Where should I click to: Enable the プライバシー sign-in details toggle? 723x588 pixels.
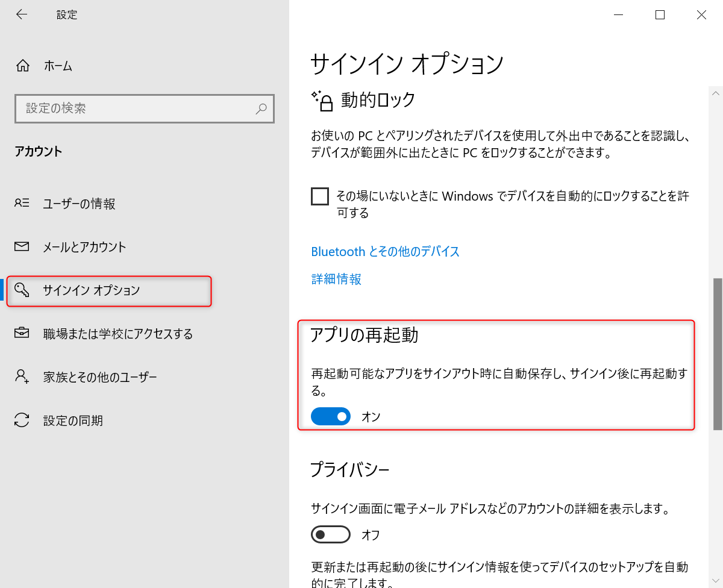coord(330,534)
